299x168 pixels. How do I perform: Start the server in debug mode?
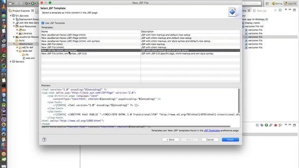tap(262, 125)
